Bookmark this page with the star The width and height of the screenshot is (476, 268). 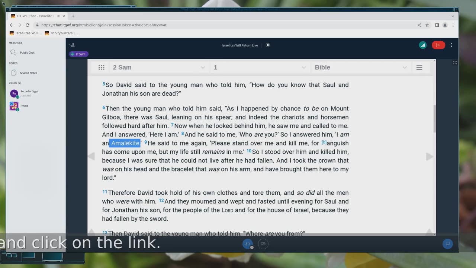click(x=427, y=25)
